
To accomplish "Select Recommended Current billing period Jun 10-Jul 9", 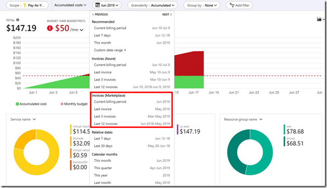I will click(132, 28).
